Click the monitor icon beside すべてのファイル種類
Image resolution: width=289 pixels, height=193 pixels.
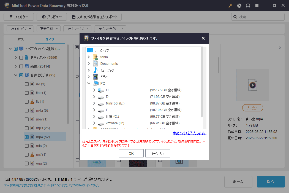(x=21, y=49)
